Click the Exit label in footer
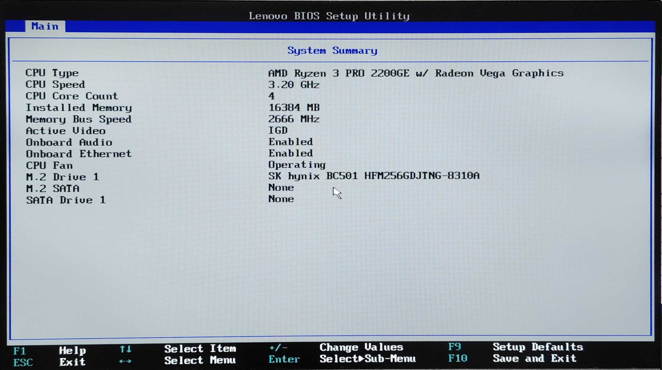Screen dimensions: 662x370 click(x=72, y=362)
